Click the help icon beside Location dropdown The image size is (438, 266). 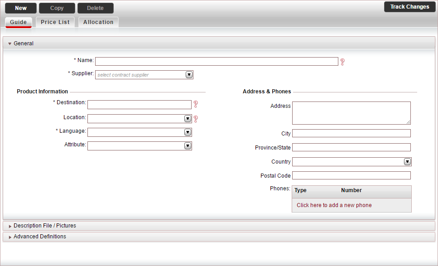[x=196, y=119]
